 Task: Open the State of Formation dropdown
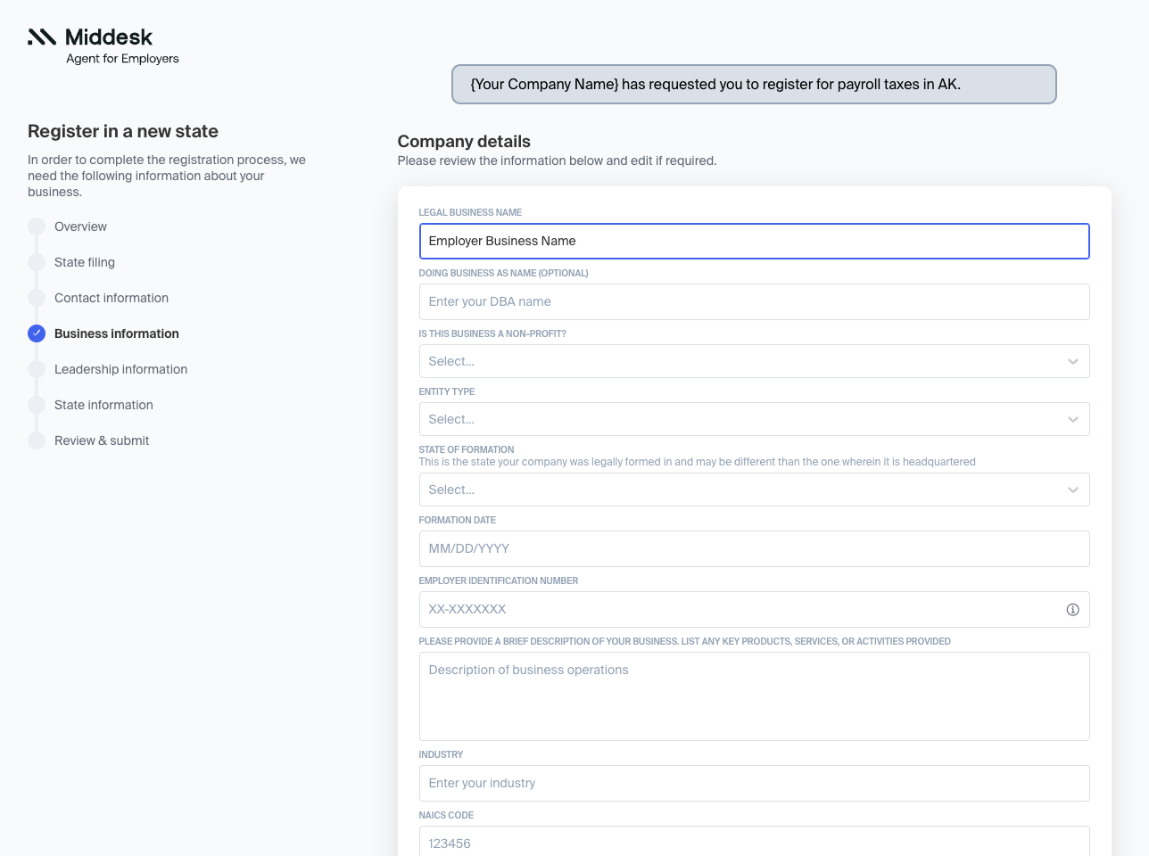tap(754, 490)
